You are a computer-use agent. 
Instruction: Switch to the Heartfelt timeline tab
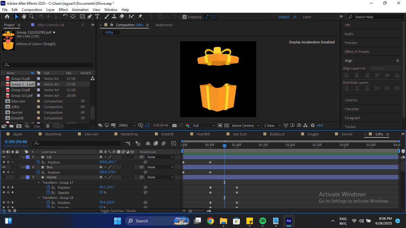pos(203,134)
